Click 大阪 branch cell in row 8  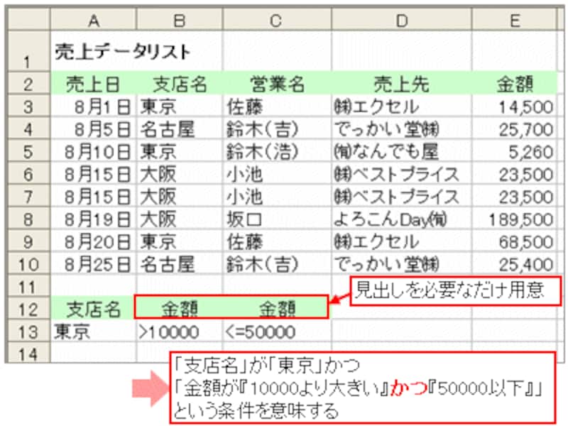[x=180, y=219]
